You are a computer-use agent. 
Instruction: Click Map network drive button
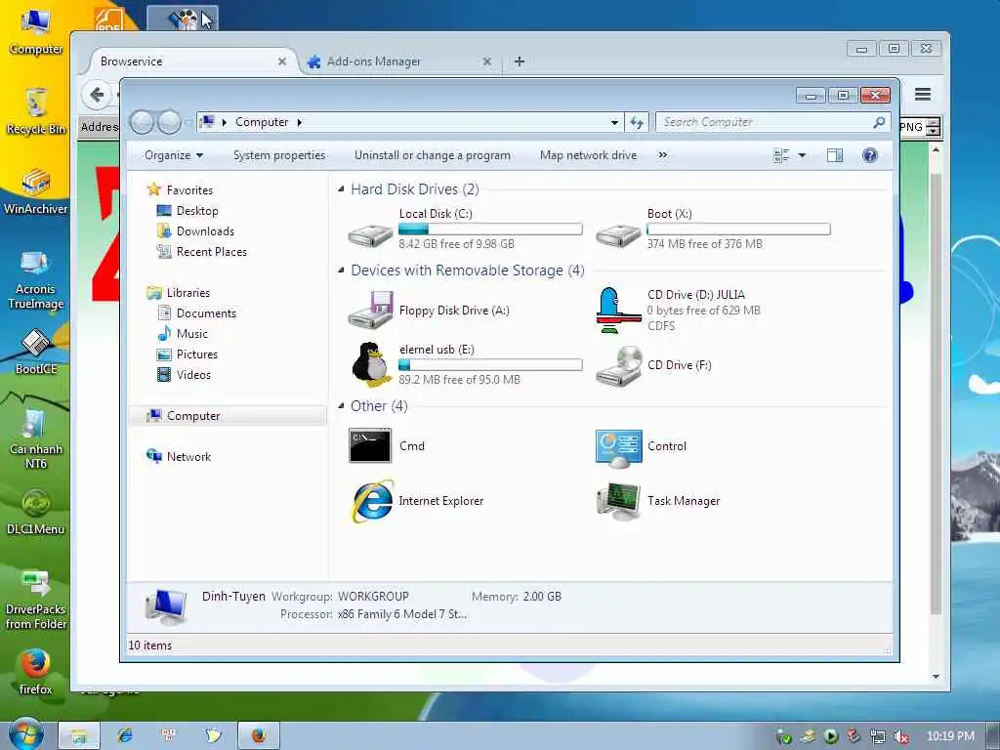click(588, 155)
